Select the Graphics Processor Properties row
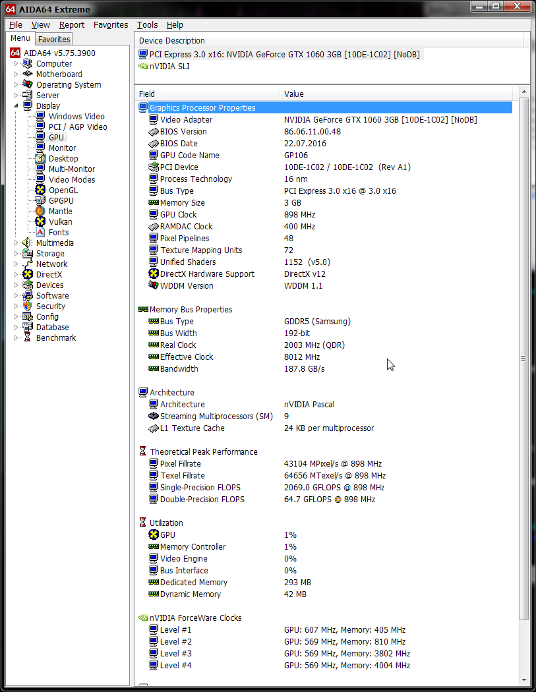Screen dimensions: 536x692 coord(324,107)
